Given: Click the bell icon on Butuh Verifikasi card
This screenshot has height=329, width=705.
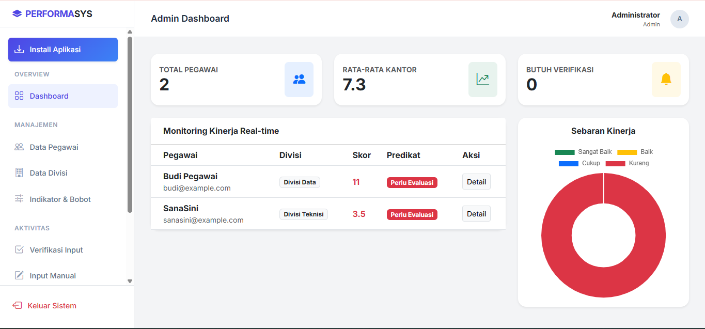Looking at the screenshot, I should tap(666, 79).
